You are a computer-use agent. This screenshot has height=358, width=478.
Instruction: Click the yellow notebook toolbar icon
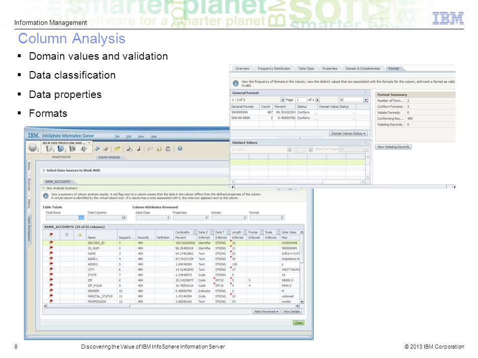(x=159, y=149)
